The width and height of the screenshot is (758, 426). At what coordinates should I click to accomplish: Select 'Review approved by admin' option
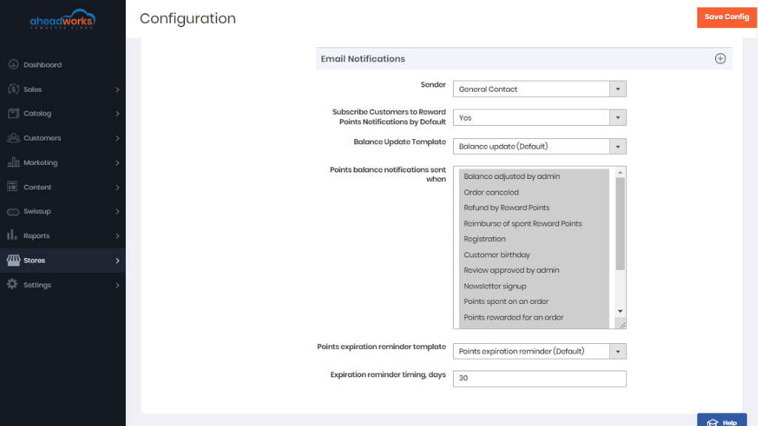click(x=534, y=270)
